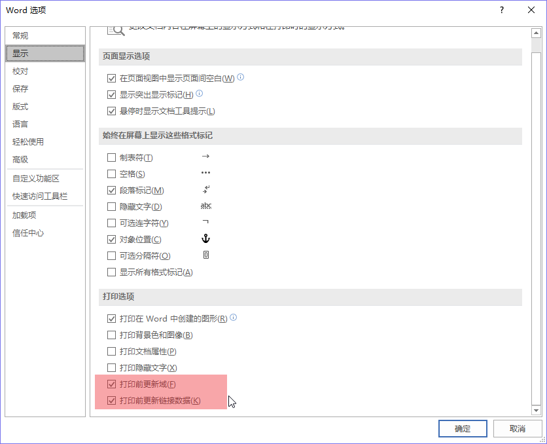
Task: Click the hidden text abc symbol
Action: pyautogui.click(x=206, y=206)
